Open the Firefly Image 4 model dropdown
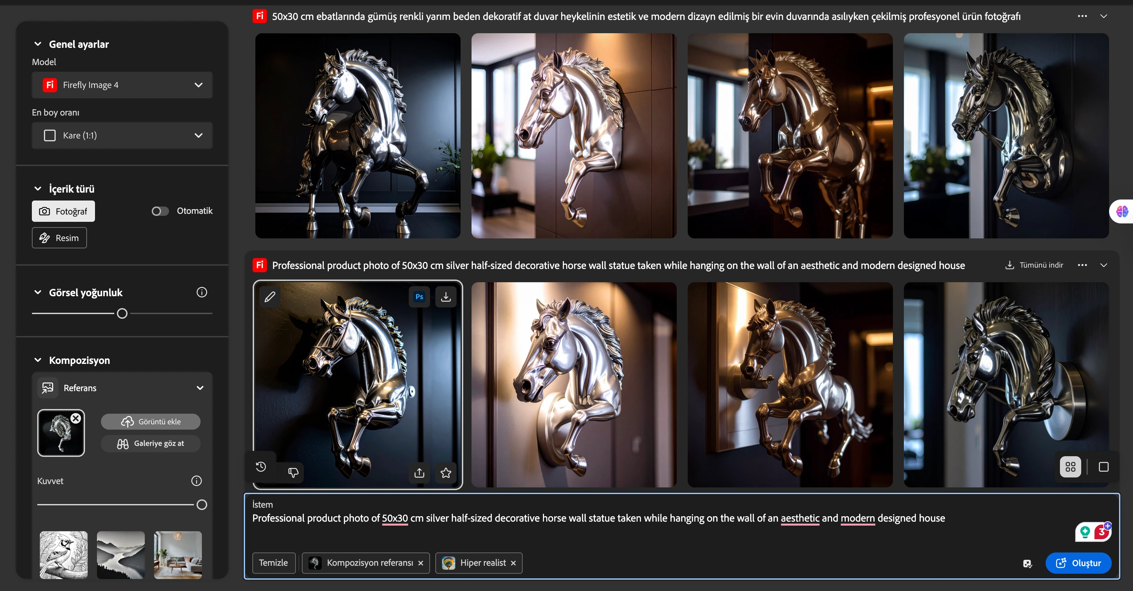This screenshot has width=1133, height=591. (122, 85)
